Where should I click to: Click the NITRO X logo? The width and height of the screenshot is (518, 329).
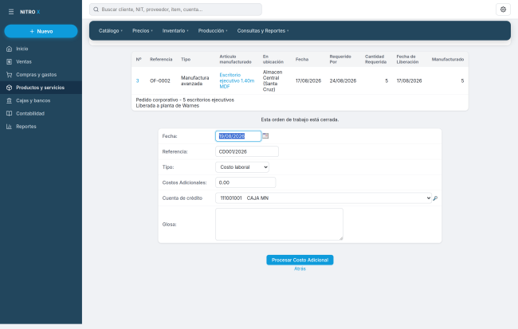pos(29,12)
